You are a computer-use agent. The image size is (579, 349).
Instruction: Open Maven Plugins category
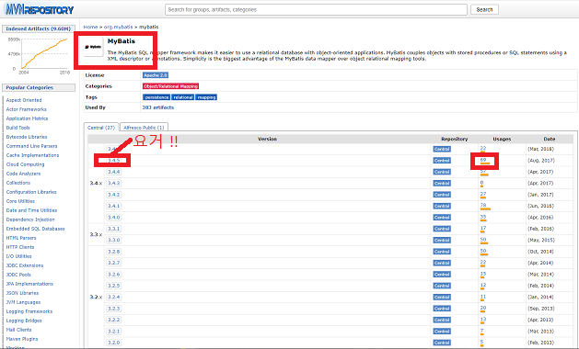point(22,339)
